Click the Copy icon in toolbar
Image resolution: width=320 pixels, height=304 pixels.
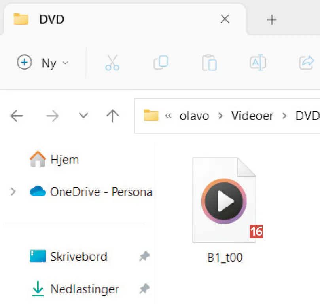[161, 63]
